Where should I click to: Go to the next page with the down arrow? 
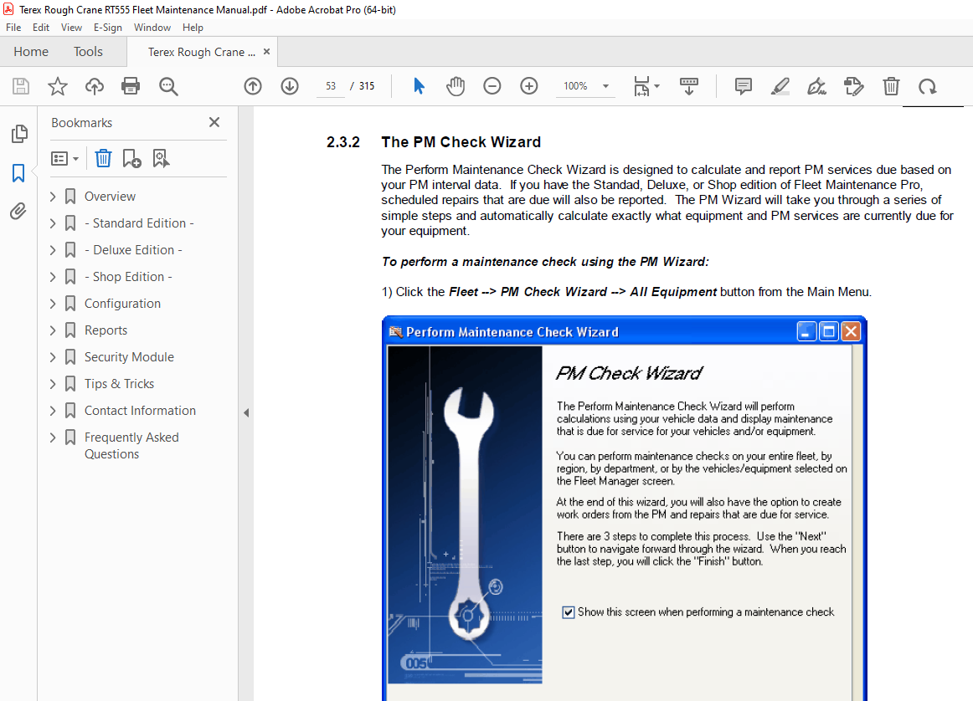click(290, 86)
